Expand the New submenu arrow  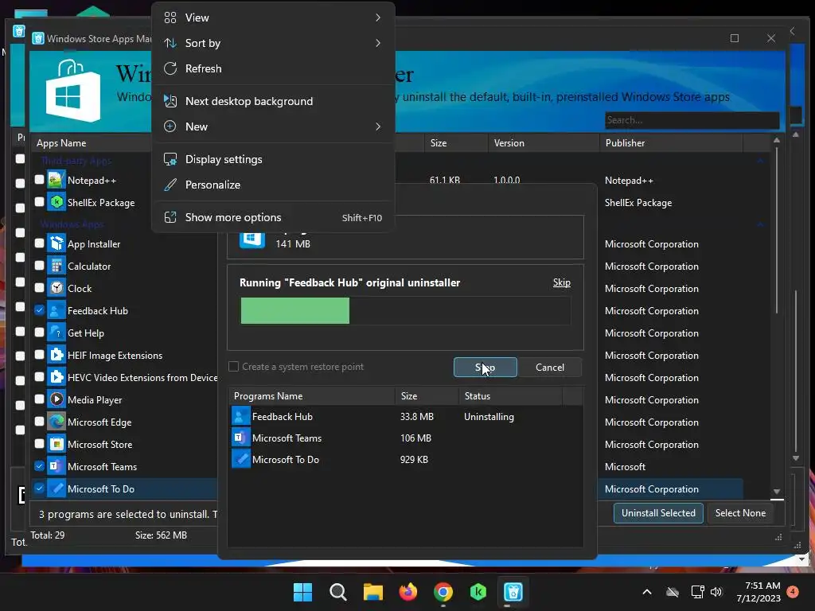point(378,126)
